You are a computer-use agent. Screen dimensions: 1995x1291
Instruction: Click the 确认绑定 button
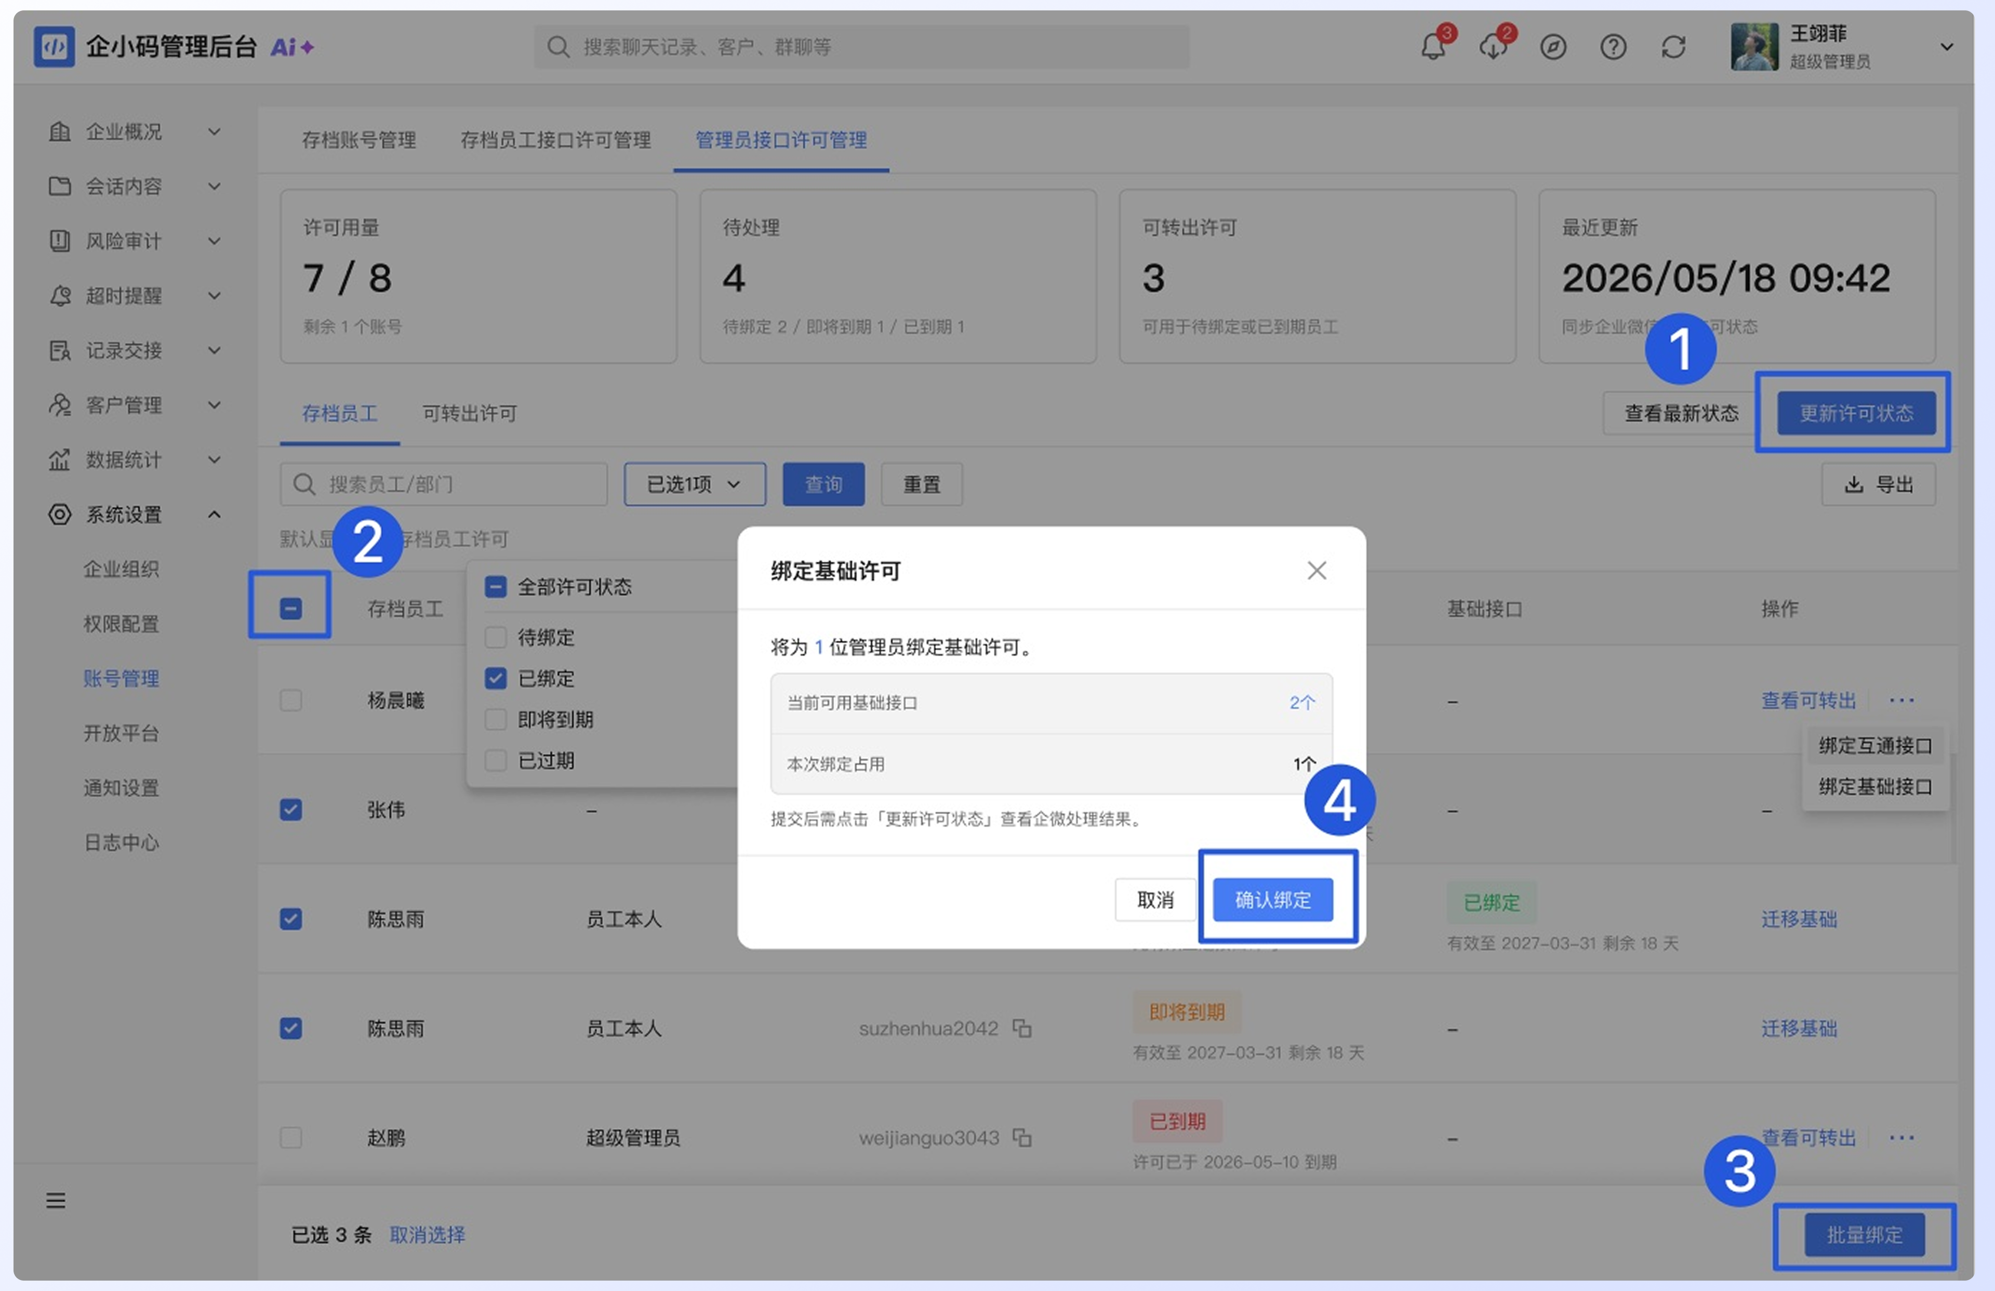point(1273,900)
